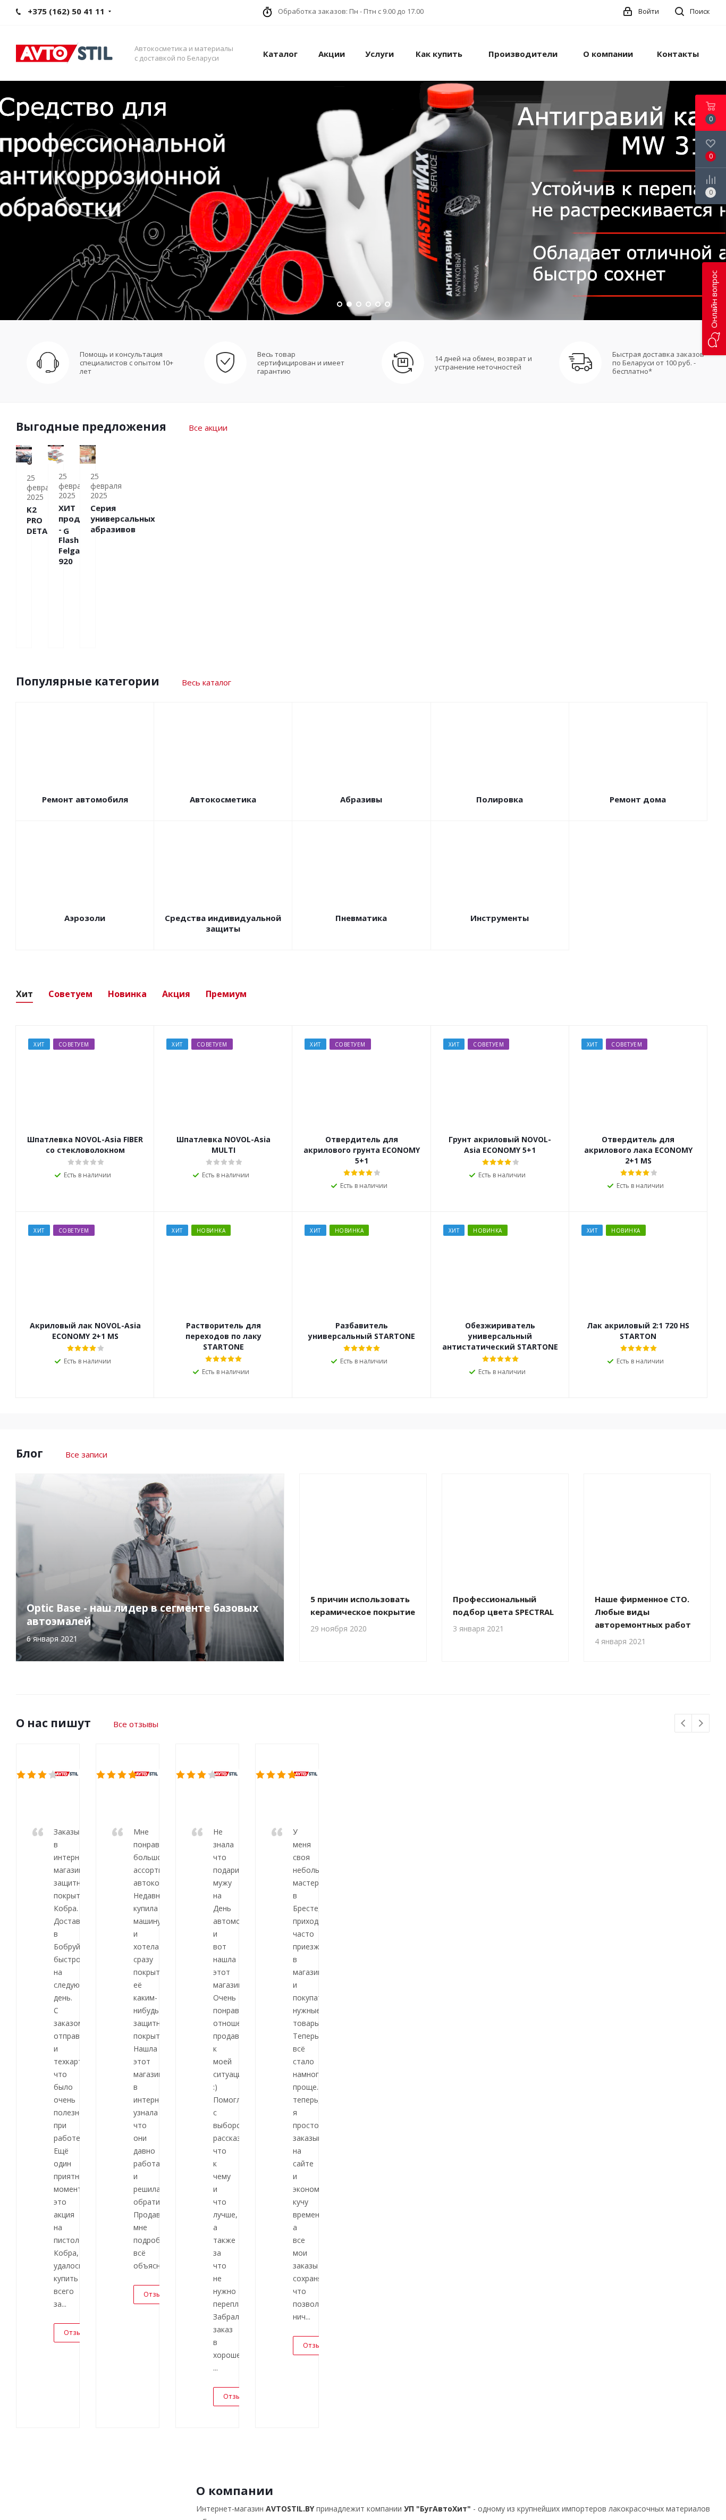Click the shield certified goods icon

[x=225, y=363]
